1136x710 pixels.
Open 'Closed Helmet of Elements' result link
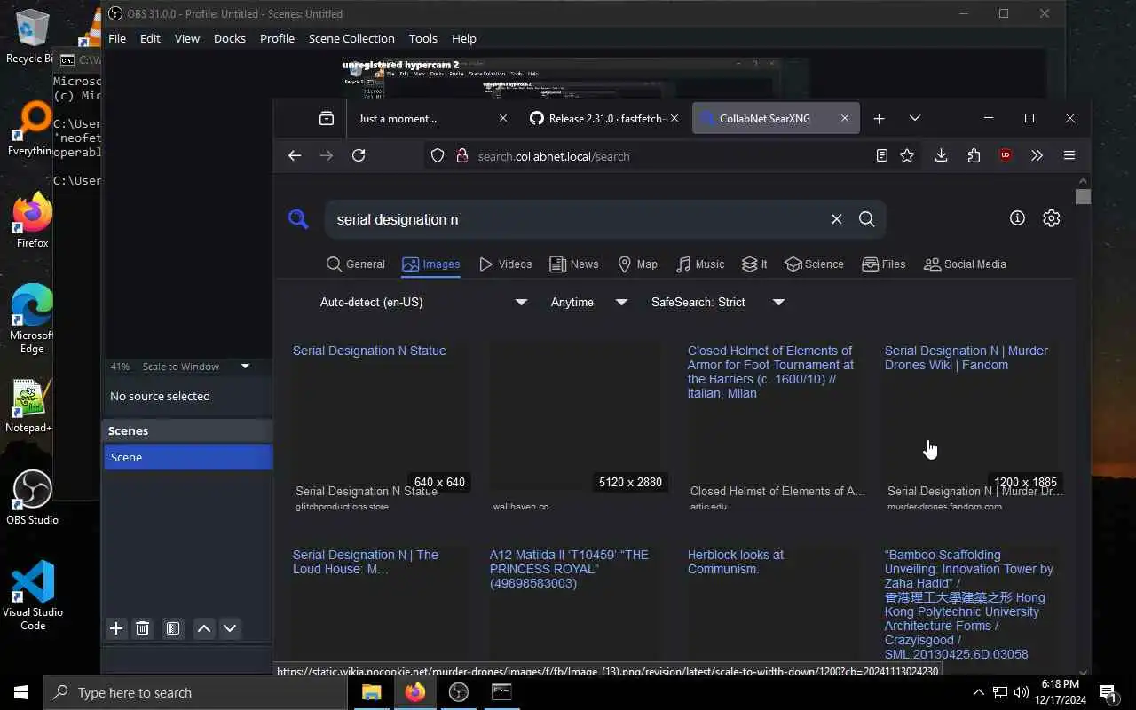pos(770,372)
